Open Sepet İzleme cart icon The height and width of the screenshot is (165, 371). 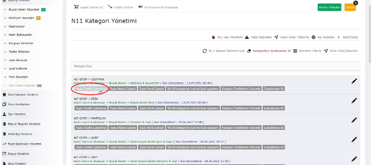click(76, 7)
